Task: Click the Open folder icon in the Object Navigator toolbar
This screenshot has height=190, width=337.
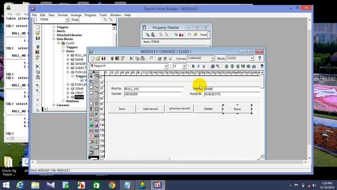Action: point(37,33)
